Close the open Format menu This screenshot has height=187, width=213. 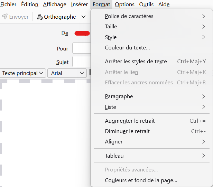[x=101, y=4]
